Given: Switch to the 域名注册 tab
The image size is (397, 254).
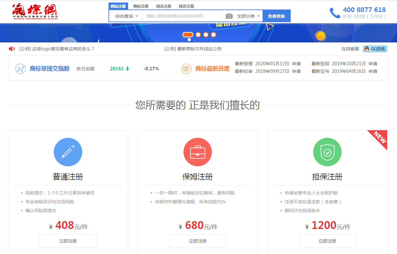Looking at the screenshot, I should coord(164,6).
